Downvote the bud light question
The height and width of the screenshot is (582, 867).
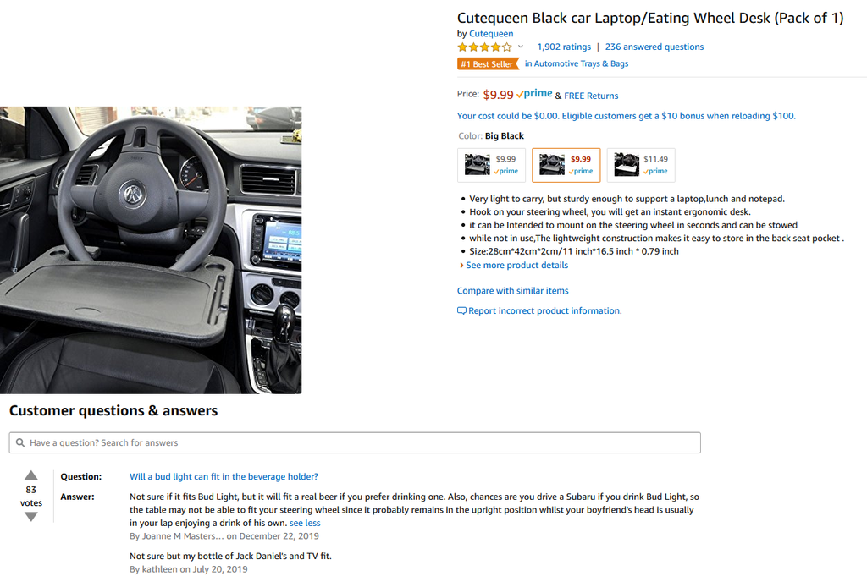point(31,517)
